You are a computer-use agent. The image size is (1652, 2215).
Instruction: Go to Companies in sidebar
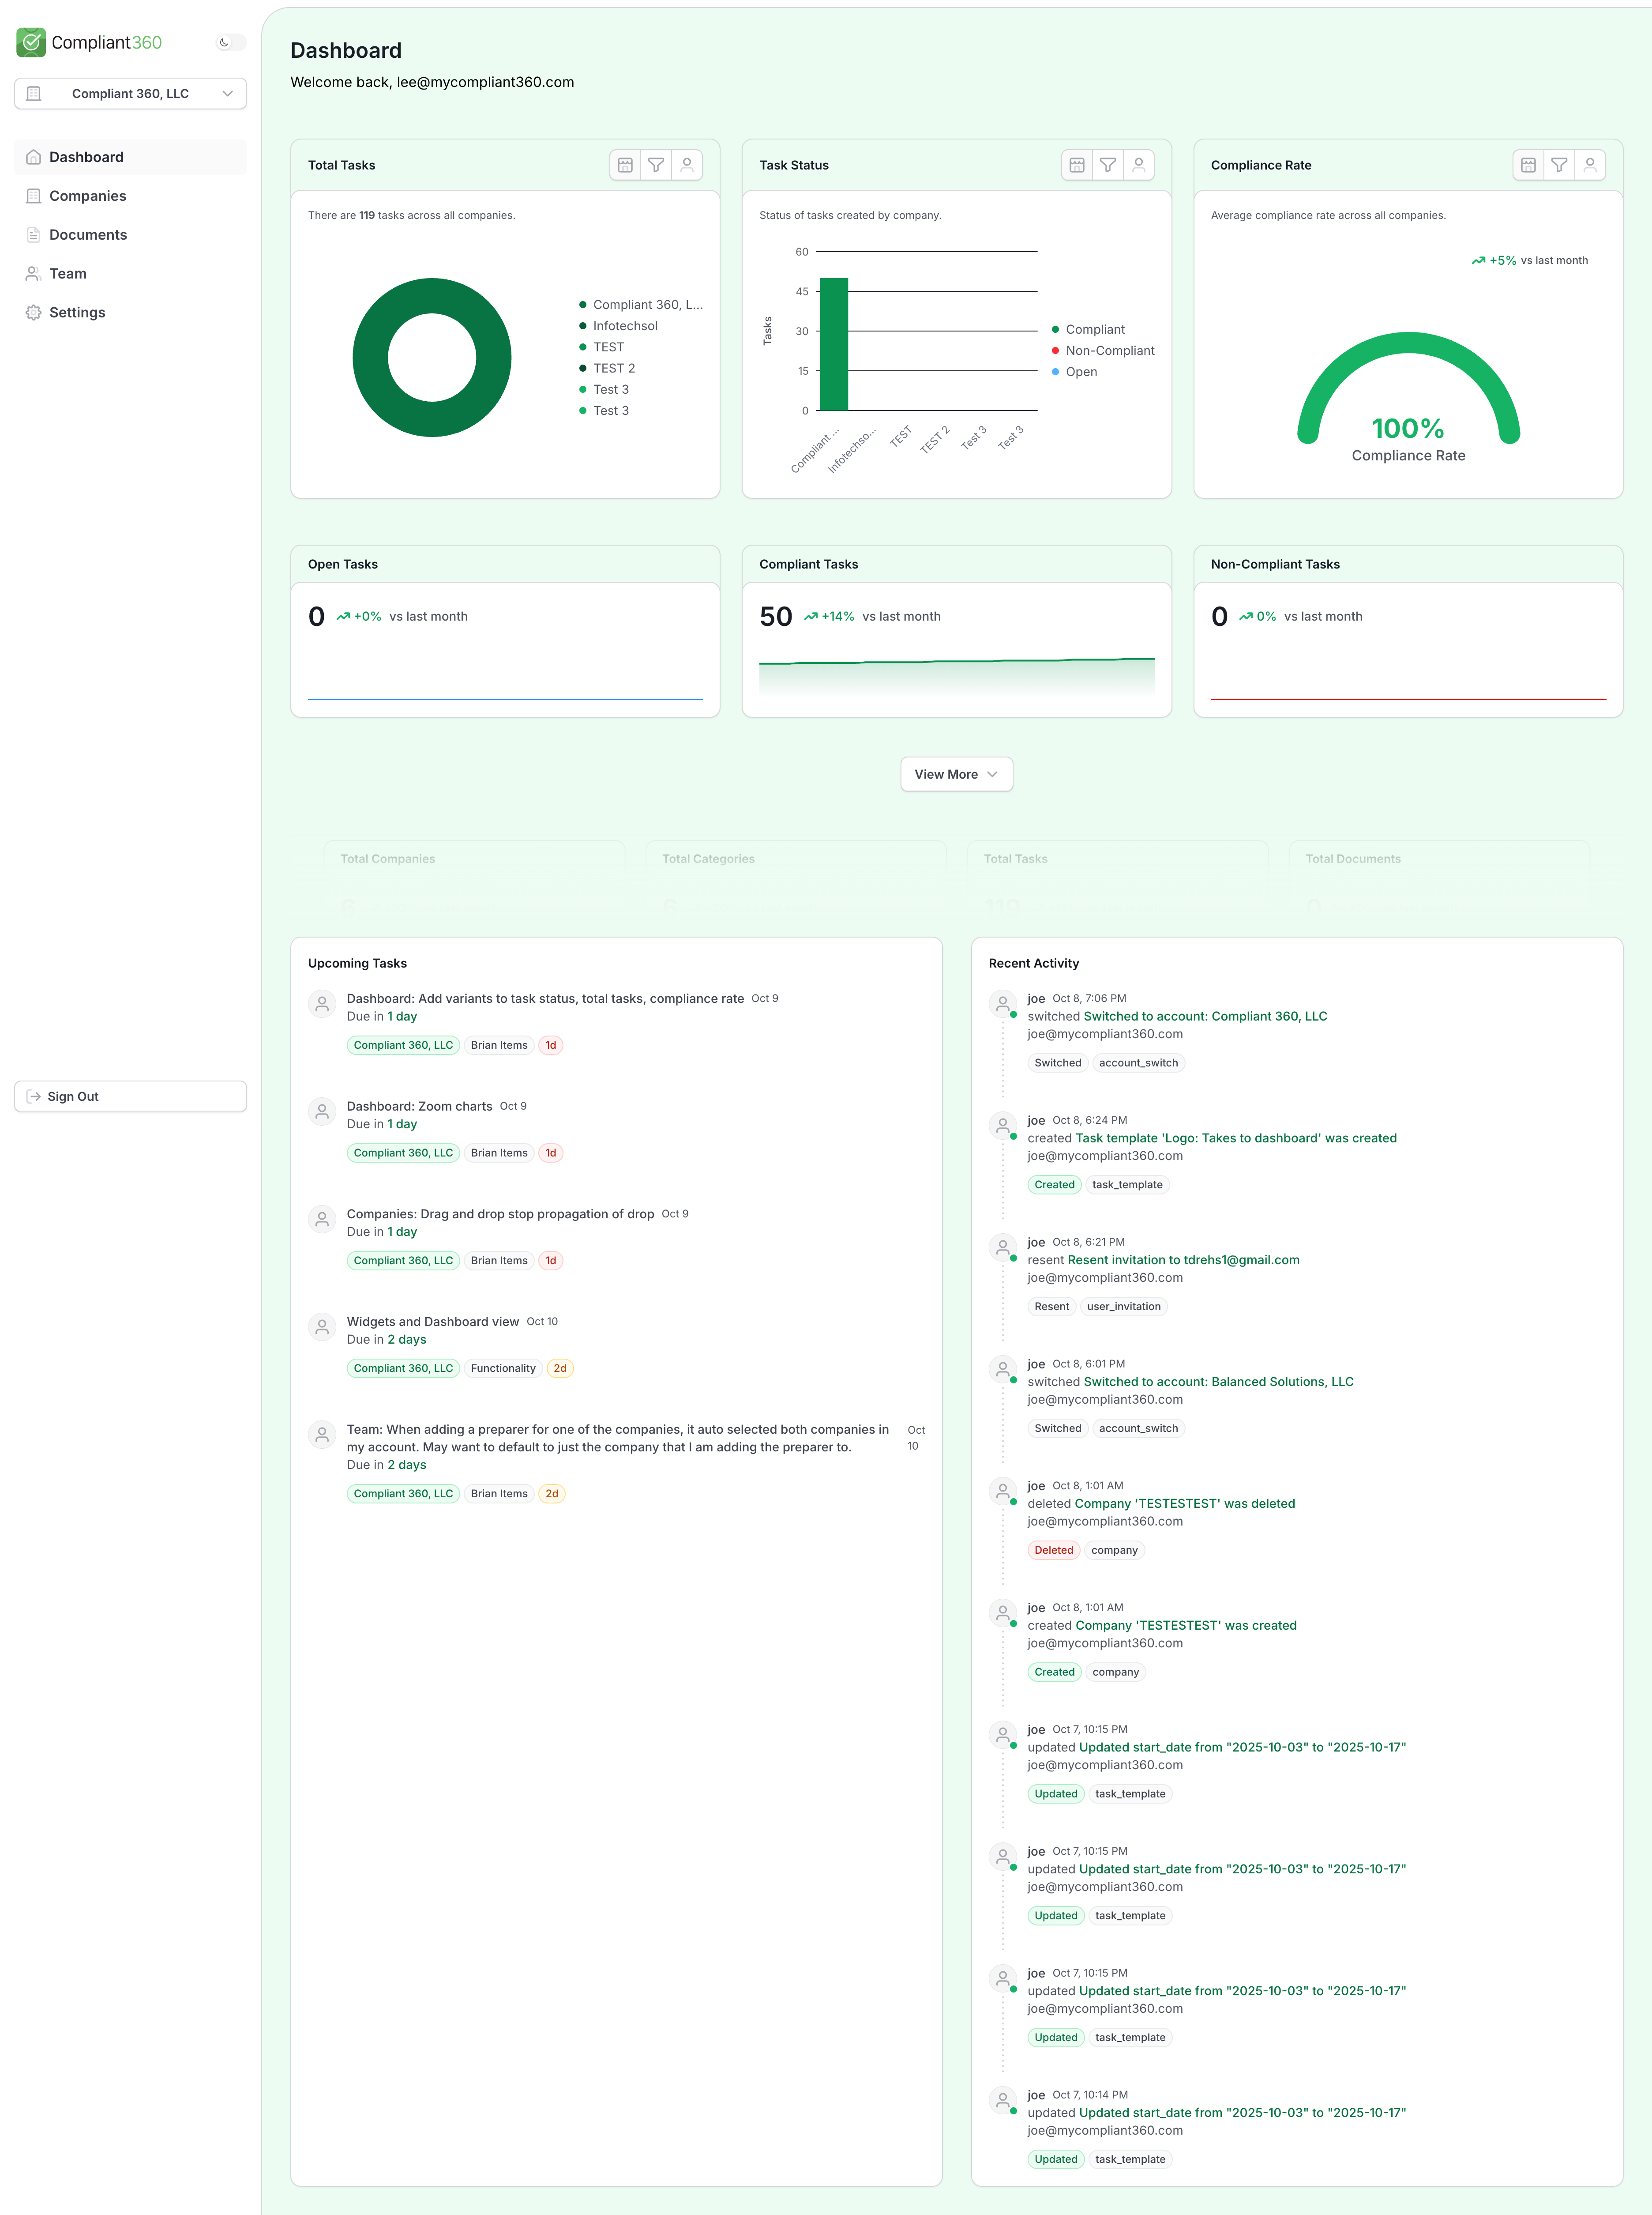click(130, 196)
